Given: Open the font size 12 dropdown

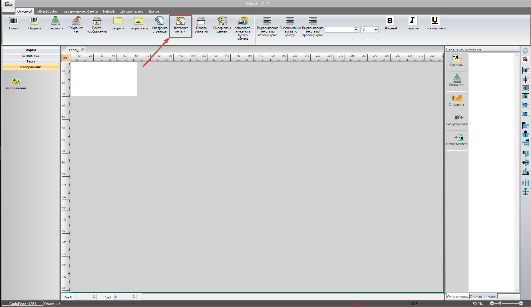Looking at the screenshot, I should click(376, 30).
